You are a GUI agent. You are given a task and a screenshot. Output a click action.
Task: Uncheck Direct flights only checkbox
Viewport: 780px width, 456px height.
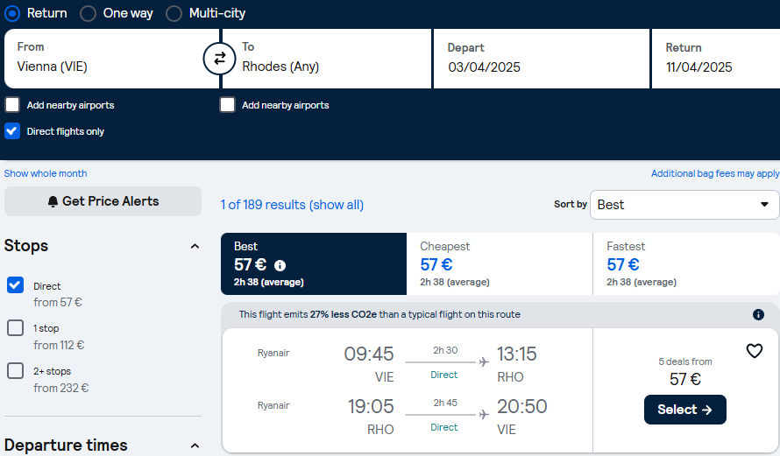pyautogui.click(x=12, y=131)
